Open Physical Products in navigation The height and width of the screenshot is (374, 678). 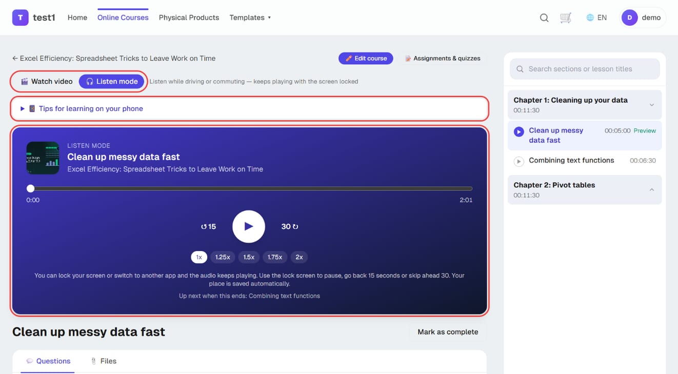[189, 17]
